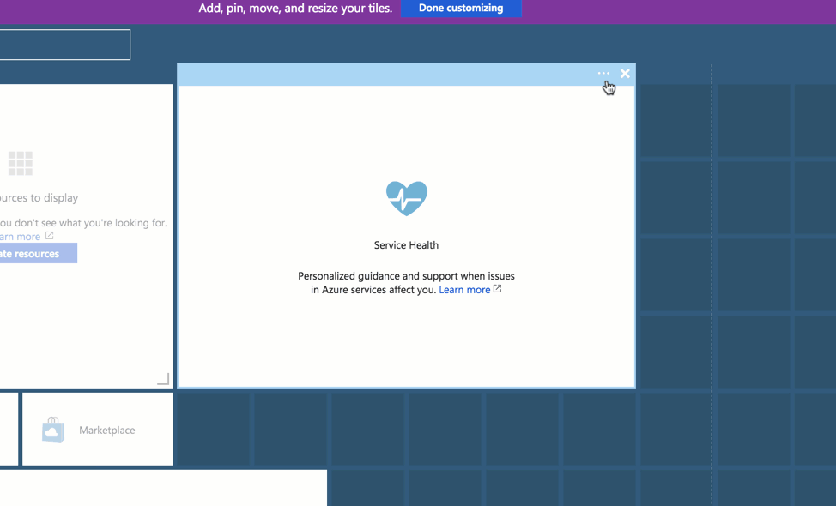Click the blank white tile below Marketplace
Viewport: 836px width, 506px height.
[x=163, y=487]
